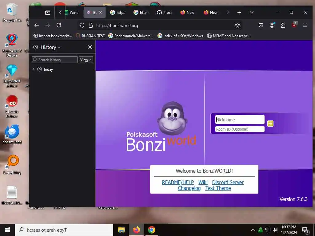Open Recycle Bin desktop icon

pos(12,12)
